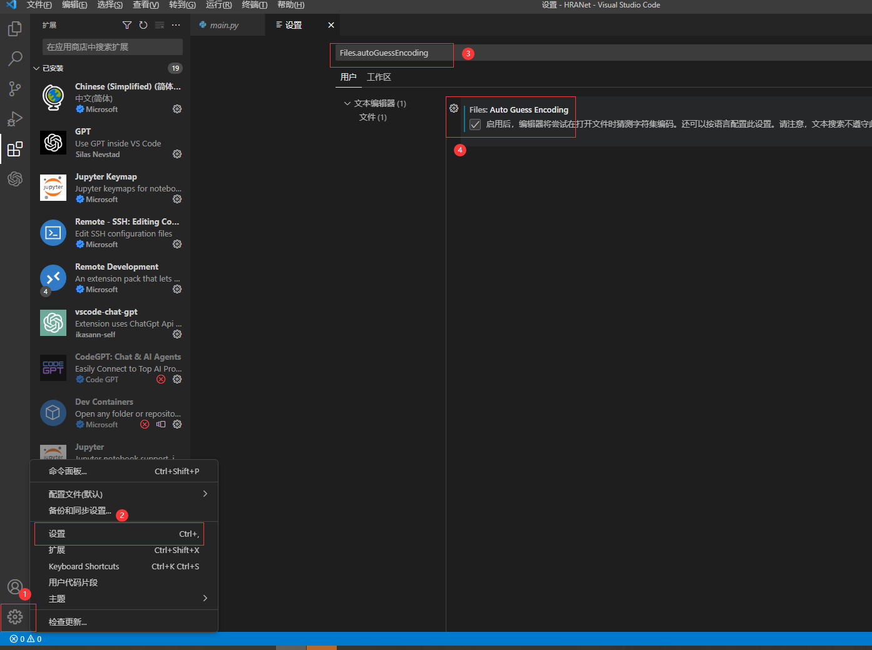Open manage gear for Remote - SSH Editing
The width and height of the screenshot is (872, 650).
tap(177, 244)
